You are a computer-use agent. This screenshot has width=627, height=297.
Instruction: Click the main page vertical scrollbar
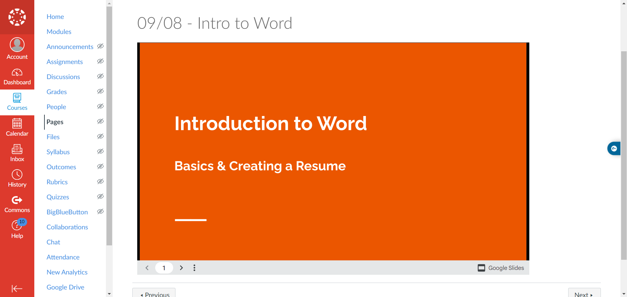pyautogui.click(x=624, y=155)
